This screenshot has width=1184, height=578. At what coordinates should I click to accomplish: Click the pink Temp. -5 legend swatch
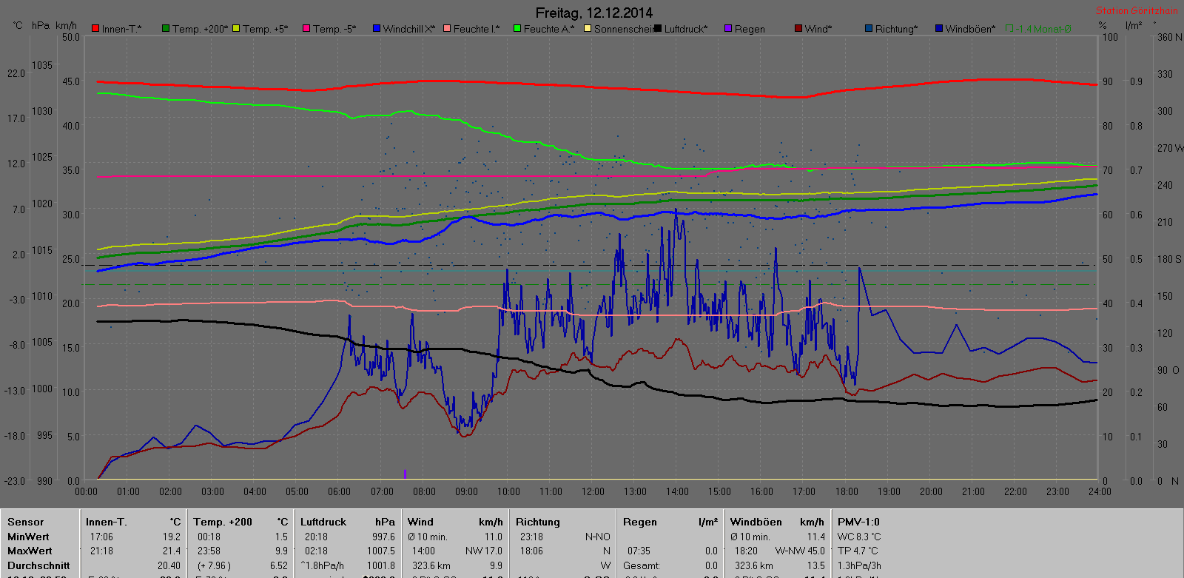point(306,29)
